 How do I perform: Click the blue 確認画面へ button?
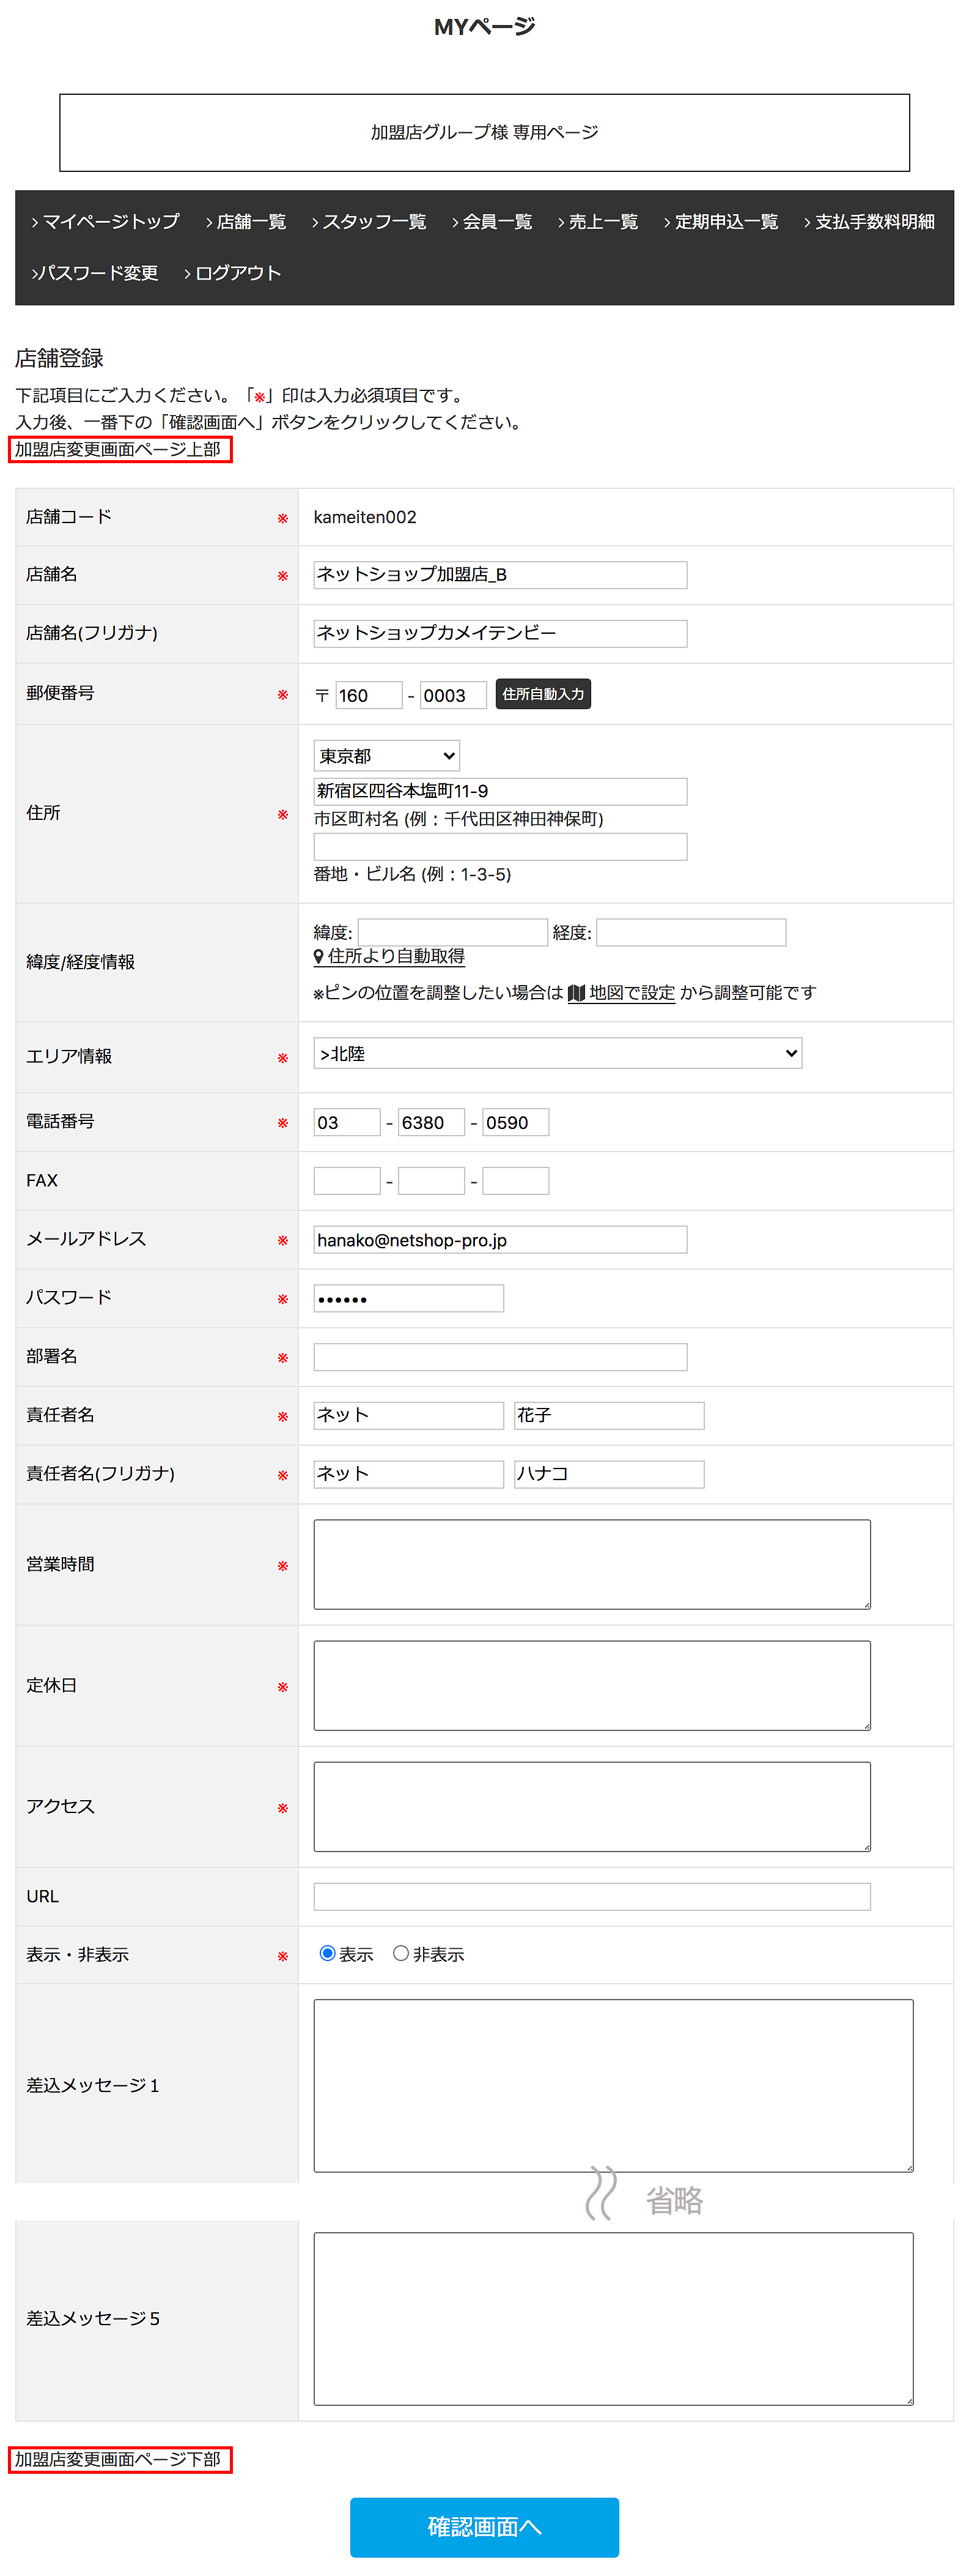[484, 2526]
